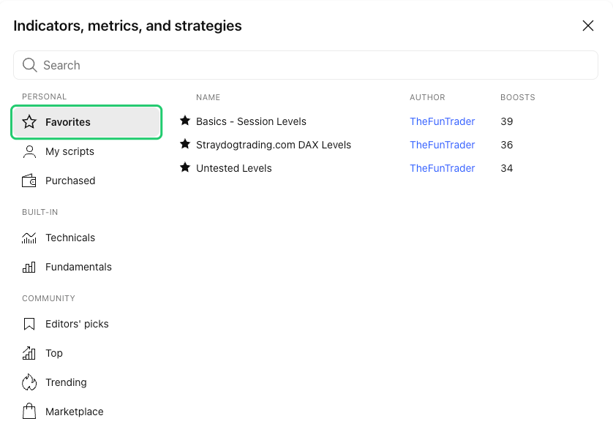Switch to My scripts category
Viewport: 613px width, 432px height.
click(86, 151)
